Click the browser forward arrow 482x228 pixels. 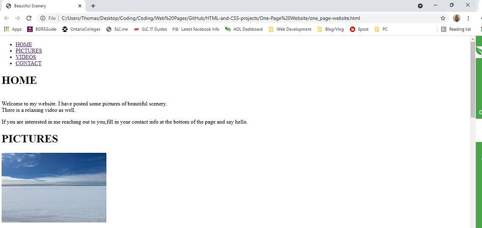pos(18,18)
